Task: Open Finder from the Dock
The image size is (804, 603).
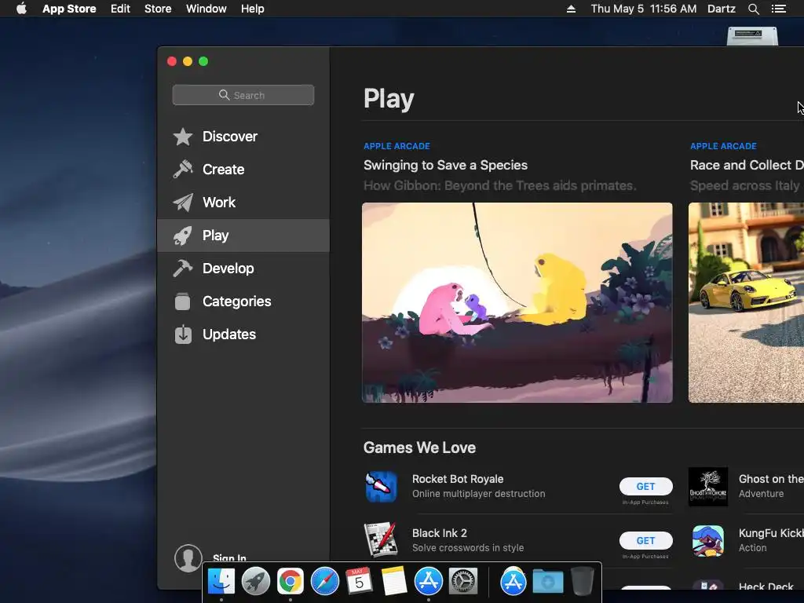Action: click(x=221, y=582)
